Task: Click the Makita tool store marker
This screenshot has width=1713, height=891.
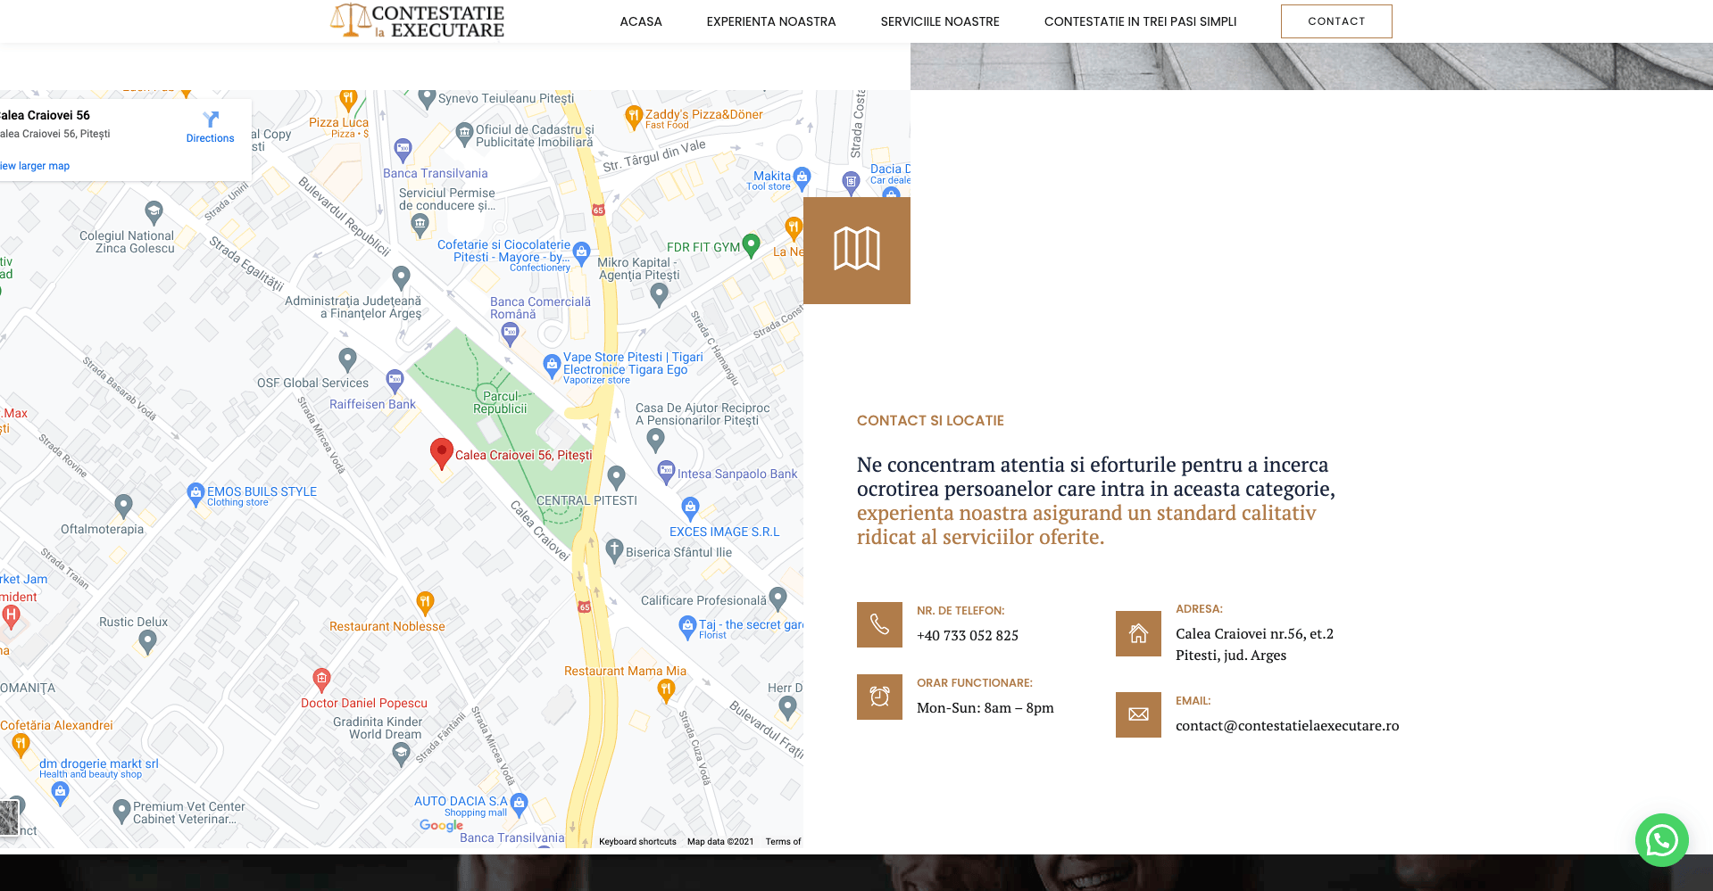Action: click(802, 177)
